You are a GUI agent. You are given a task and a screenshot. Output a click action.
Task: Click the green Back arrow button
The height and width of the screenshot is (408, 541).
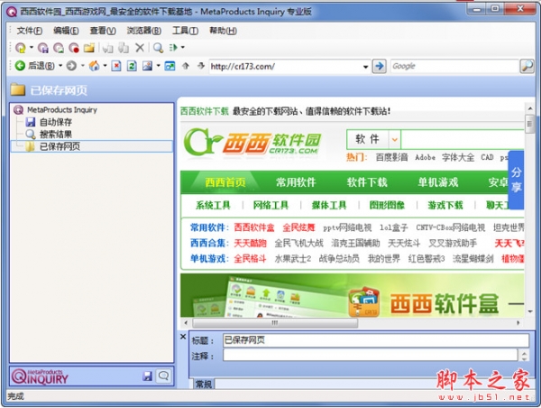[20, 66]
